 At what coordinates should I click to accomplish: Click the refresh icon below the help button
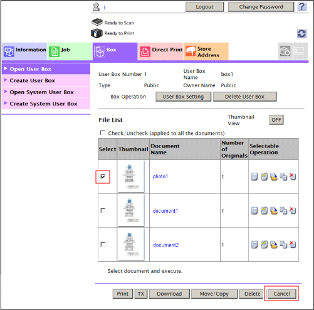(301, 33)
